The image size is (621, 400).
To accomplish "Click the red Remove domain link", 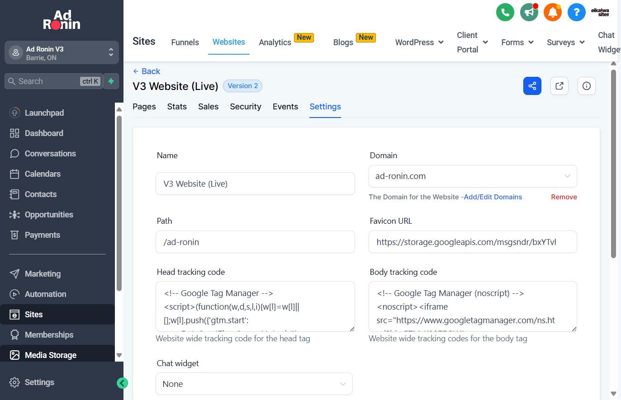I will tap(564, 197).
